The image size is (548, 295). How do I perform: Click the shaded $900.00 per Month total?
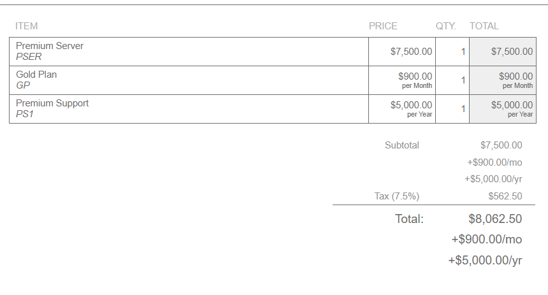(x=503, y=80)
